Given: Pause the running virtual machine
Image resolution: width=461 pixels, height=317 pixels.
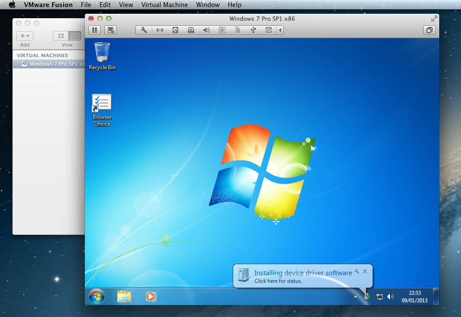Looking at the screenshot, I should click(94, 30).
